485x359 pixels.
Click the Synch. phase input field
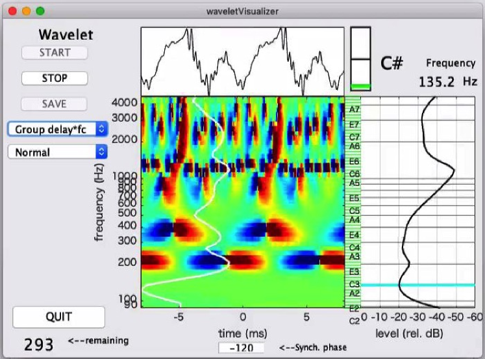[244, 348]
